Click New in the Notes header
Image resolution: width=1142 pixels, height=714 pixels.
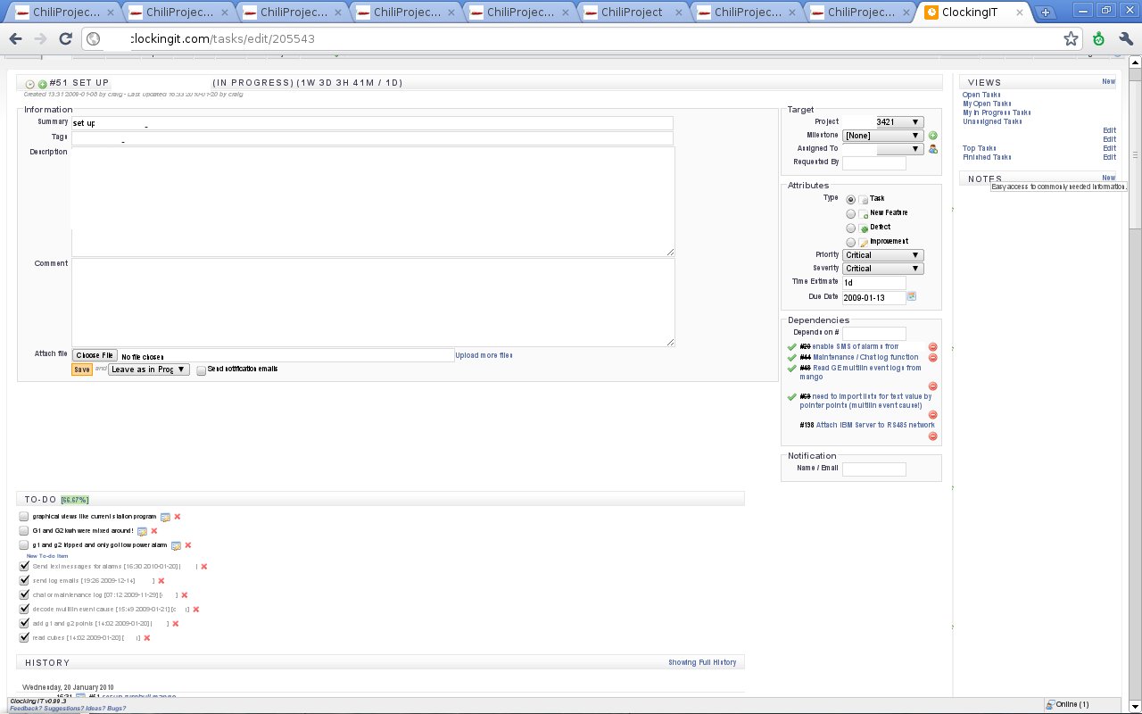(x=1109, y=178)
